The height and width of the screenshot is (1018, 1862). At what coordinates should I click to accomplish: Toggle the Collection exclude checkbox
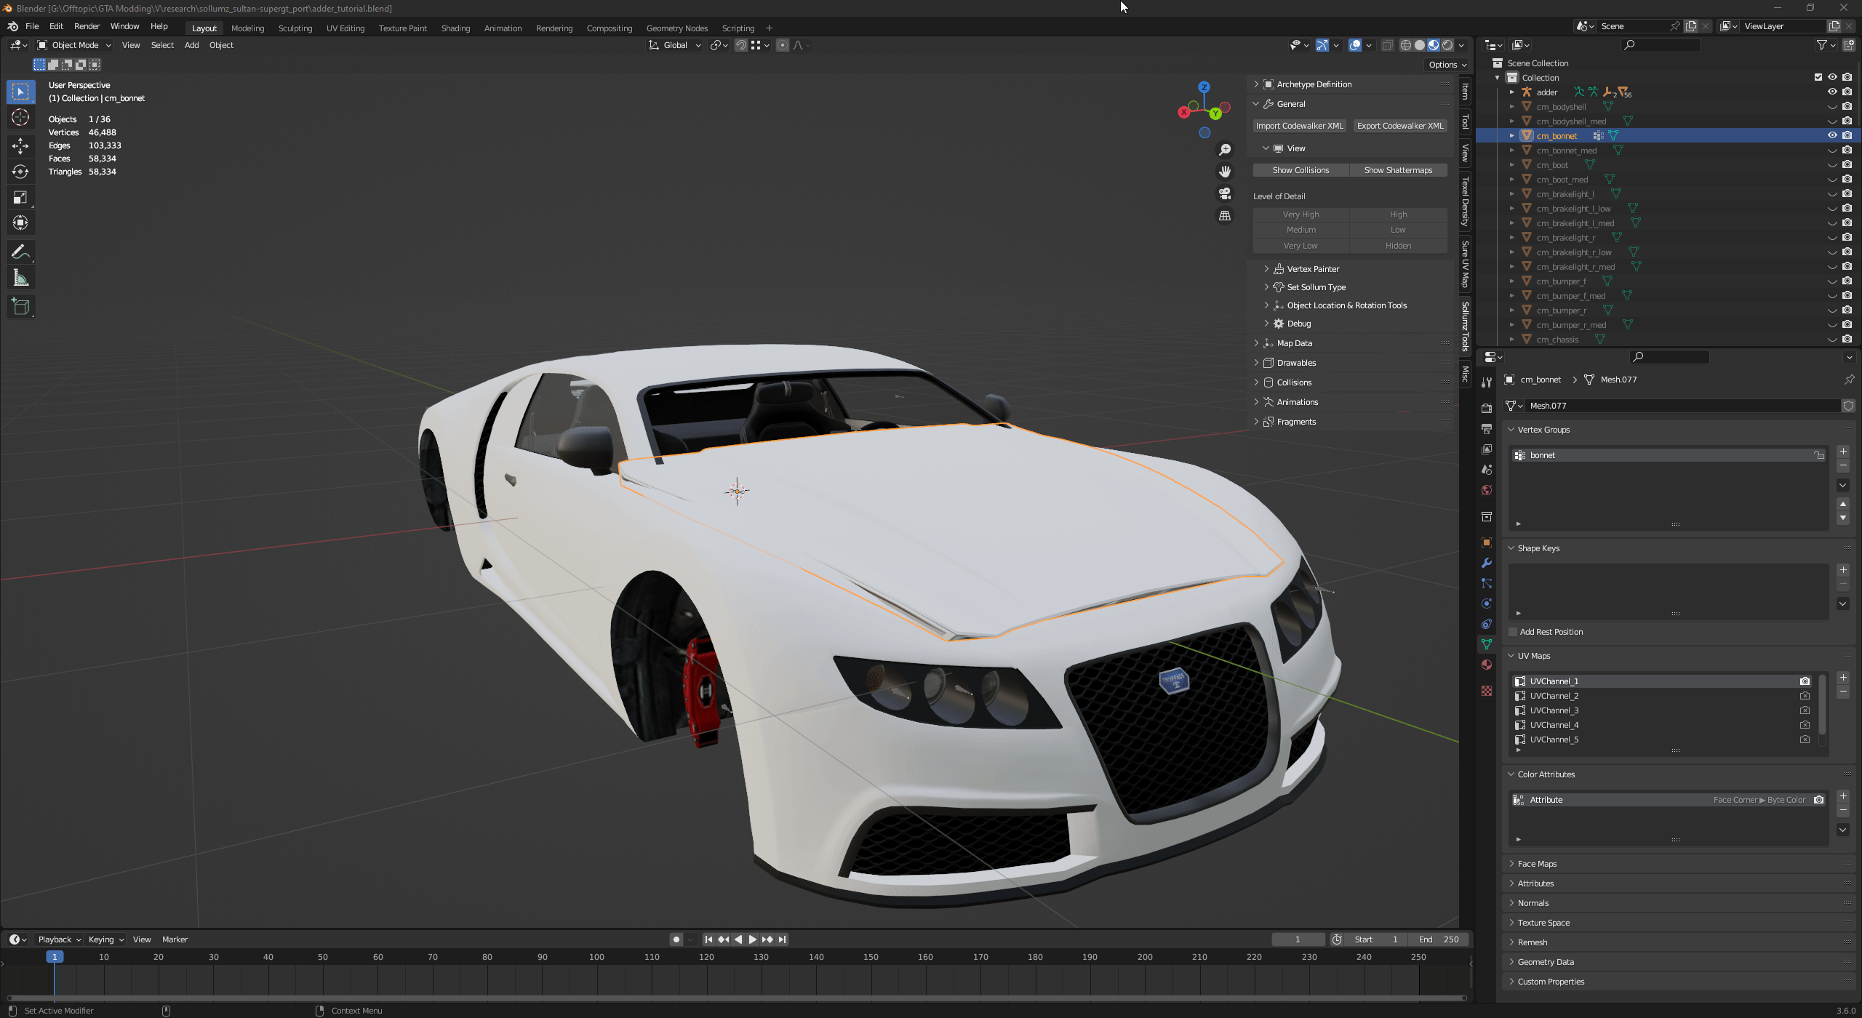click(1818, 77)
